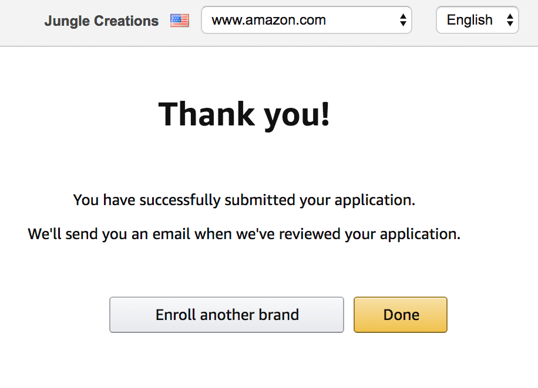This screenshot has height=388, width=538.
Task: Click the United States flag icon
Action: 180,21
